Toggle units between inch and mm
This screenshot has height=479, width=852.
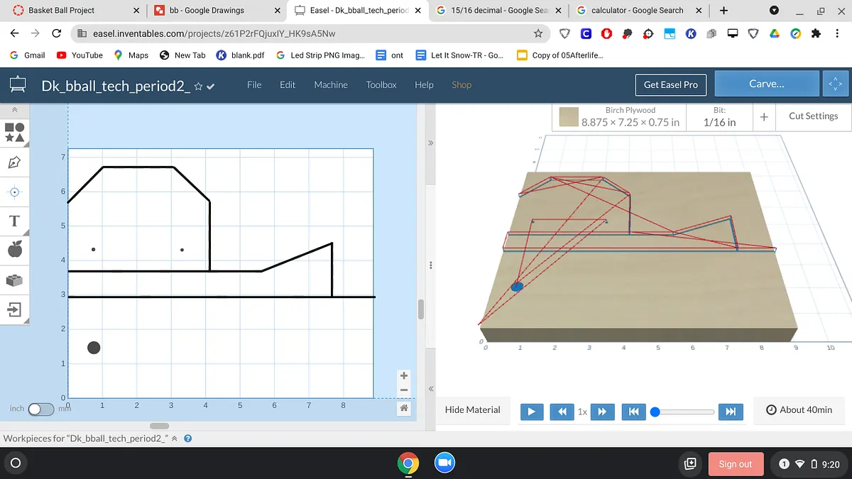click(x=40, y=409)
